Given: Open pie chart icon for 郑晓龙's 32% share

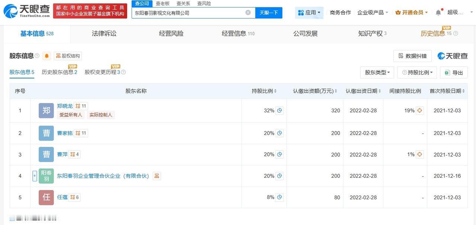Looking at the screenshot, I should coord(280,110).
